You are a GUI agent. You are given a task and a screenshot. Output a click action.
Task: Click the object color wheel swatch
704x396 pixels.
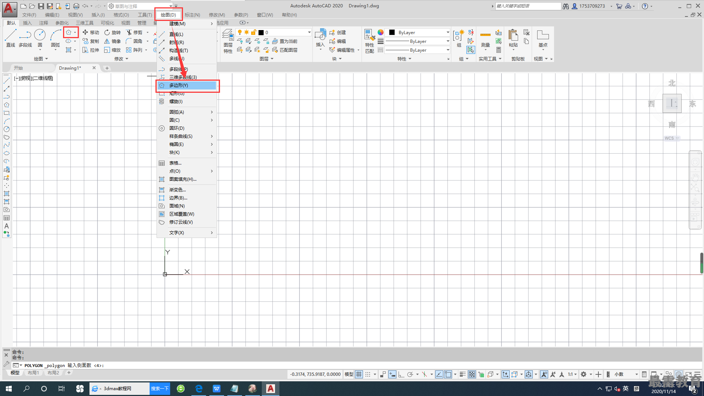[381, 32]
